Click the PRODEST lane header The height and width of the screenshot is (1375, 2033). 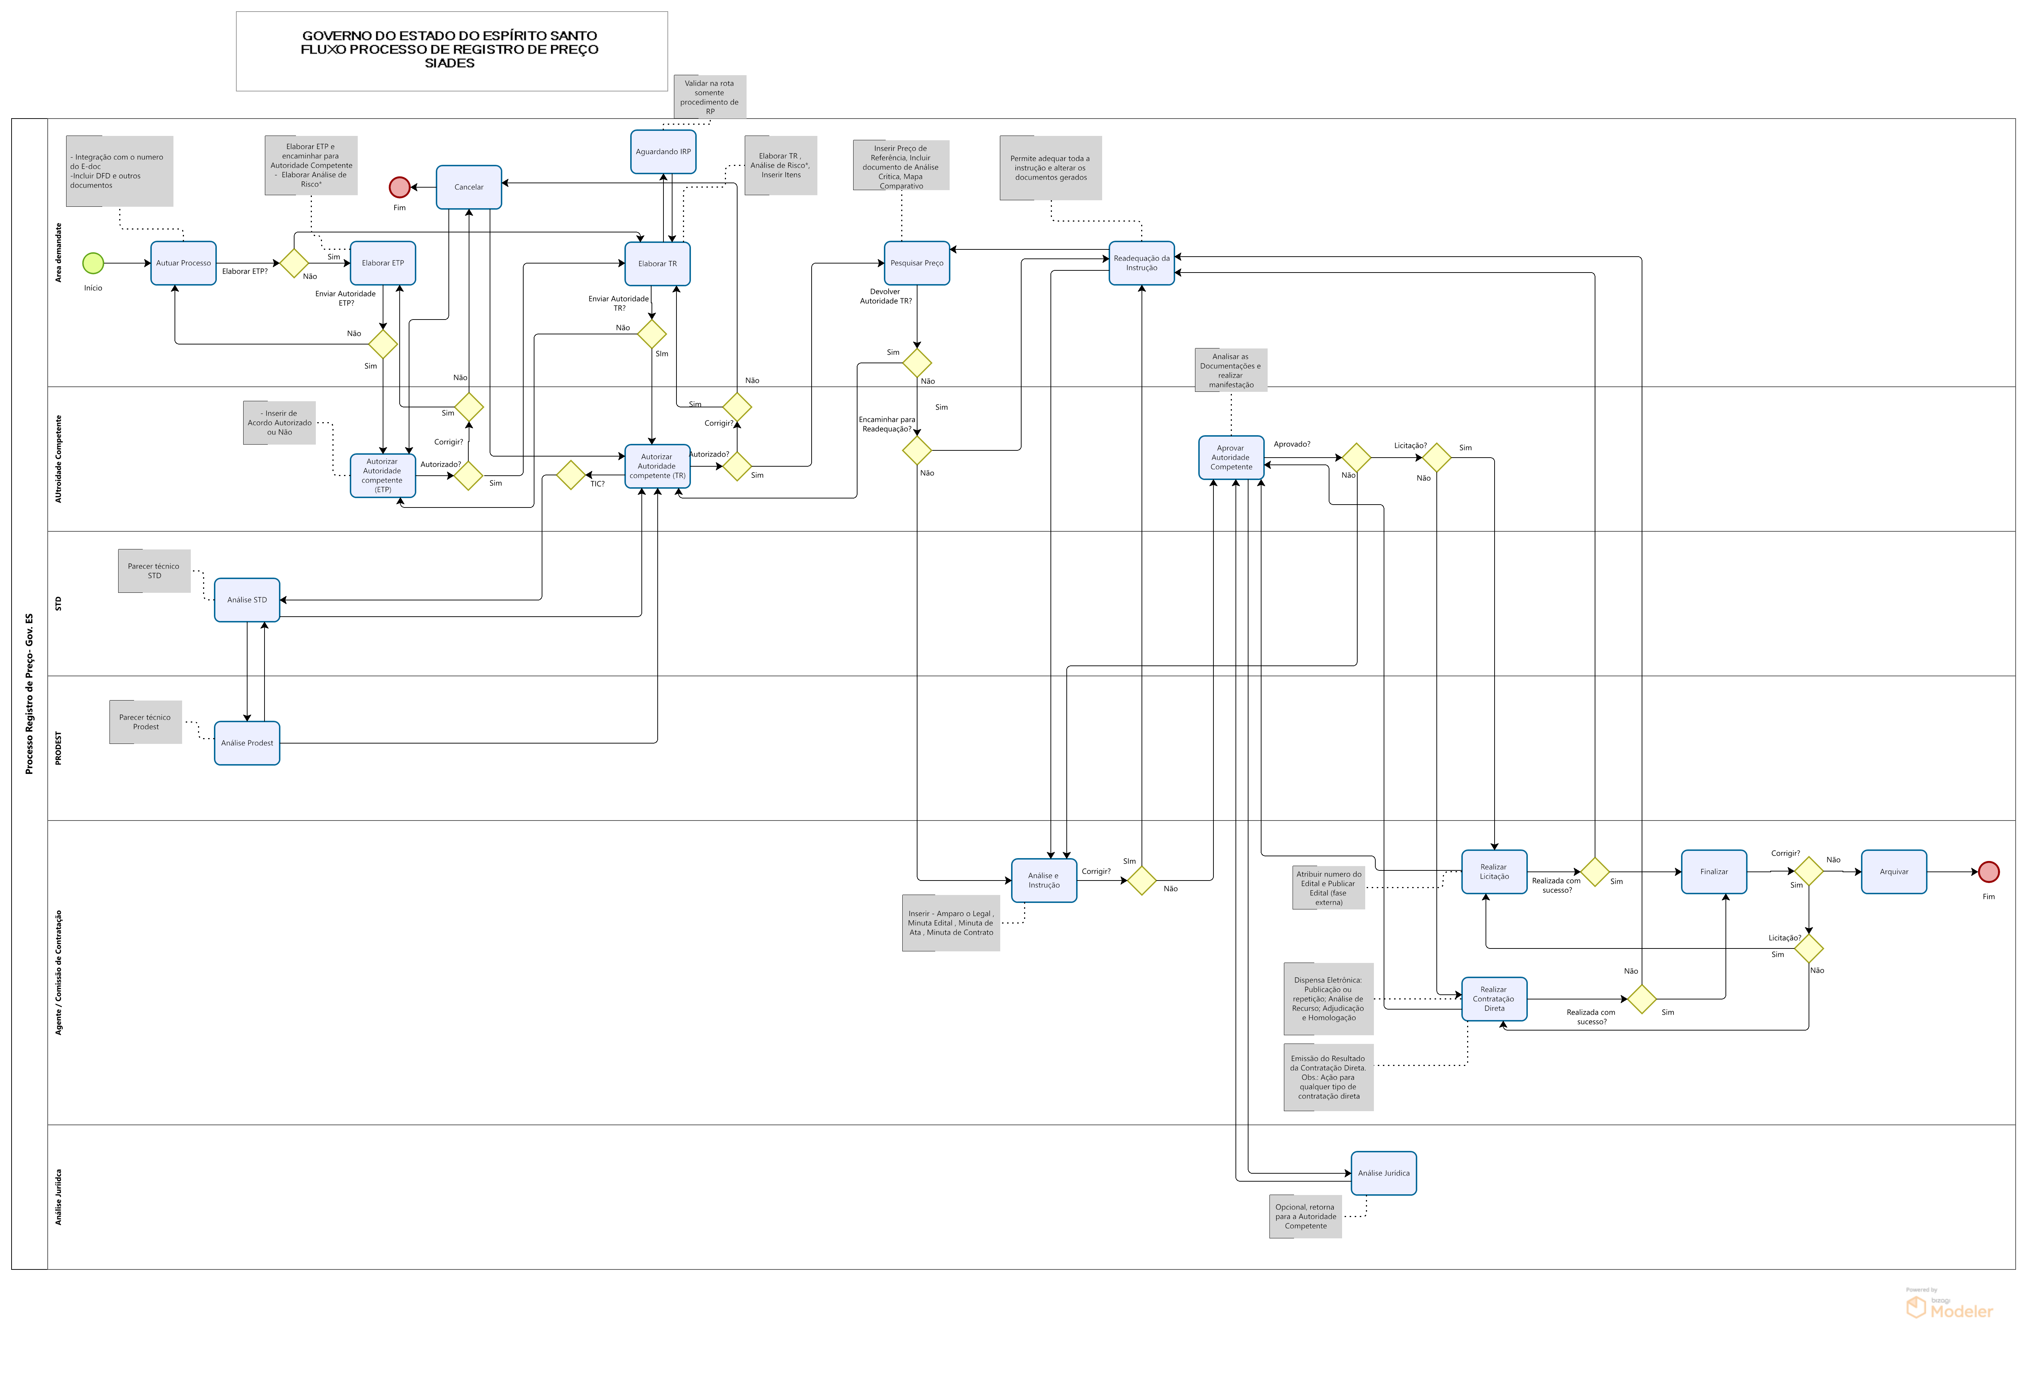[x=59, y=748]
